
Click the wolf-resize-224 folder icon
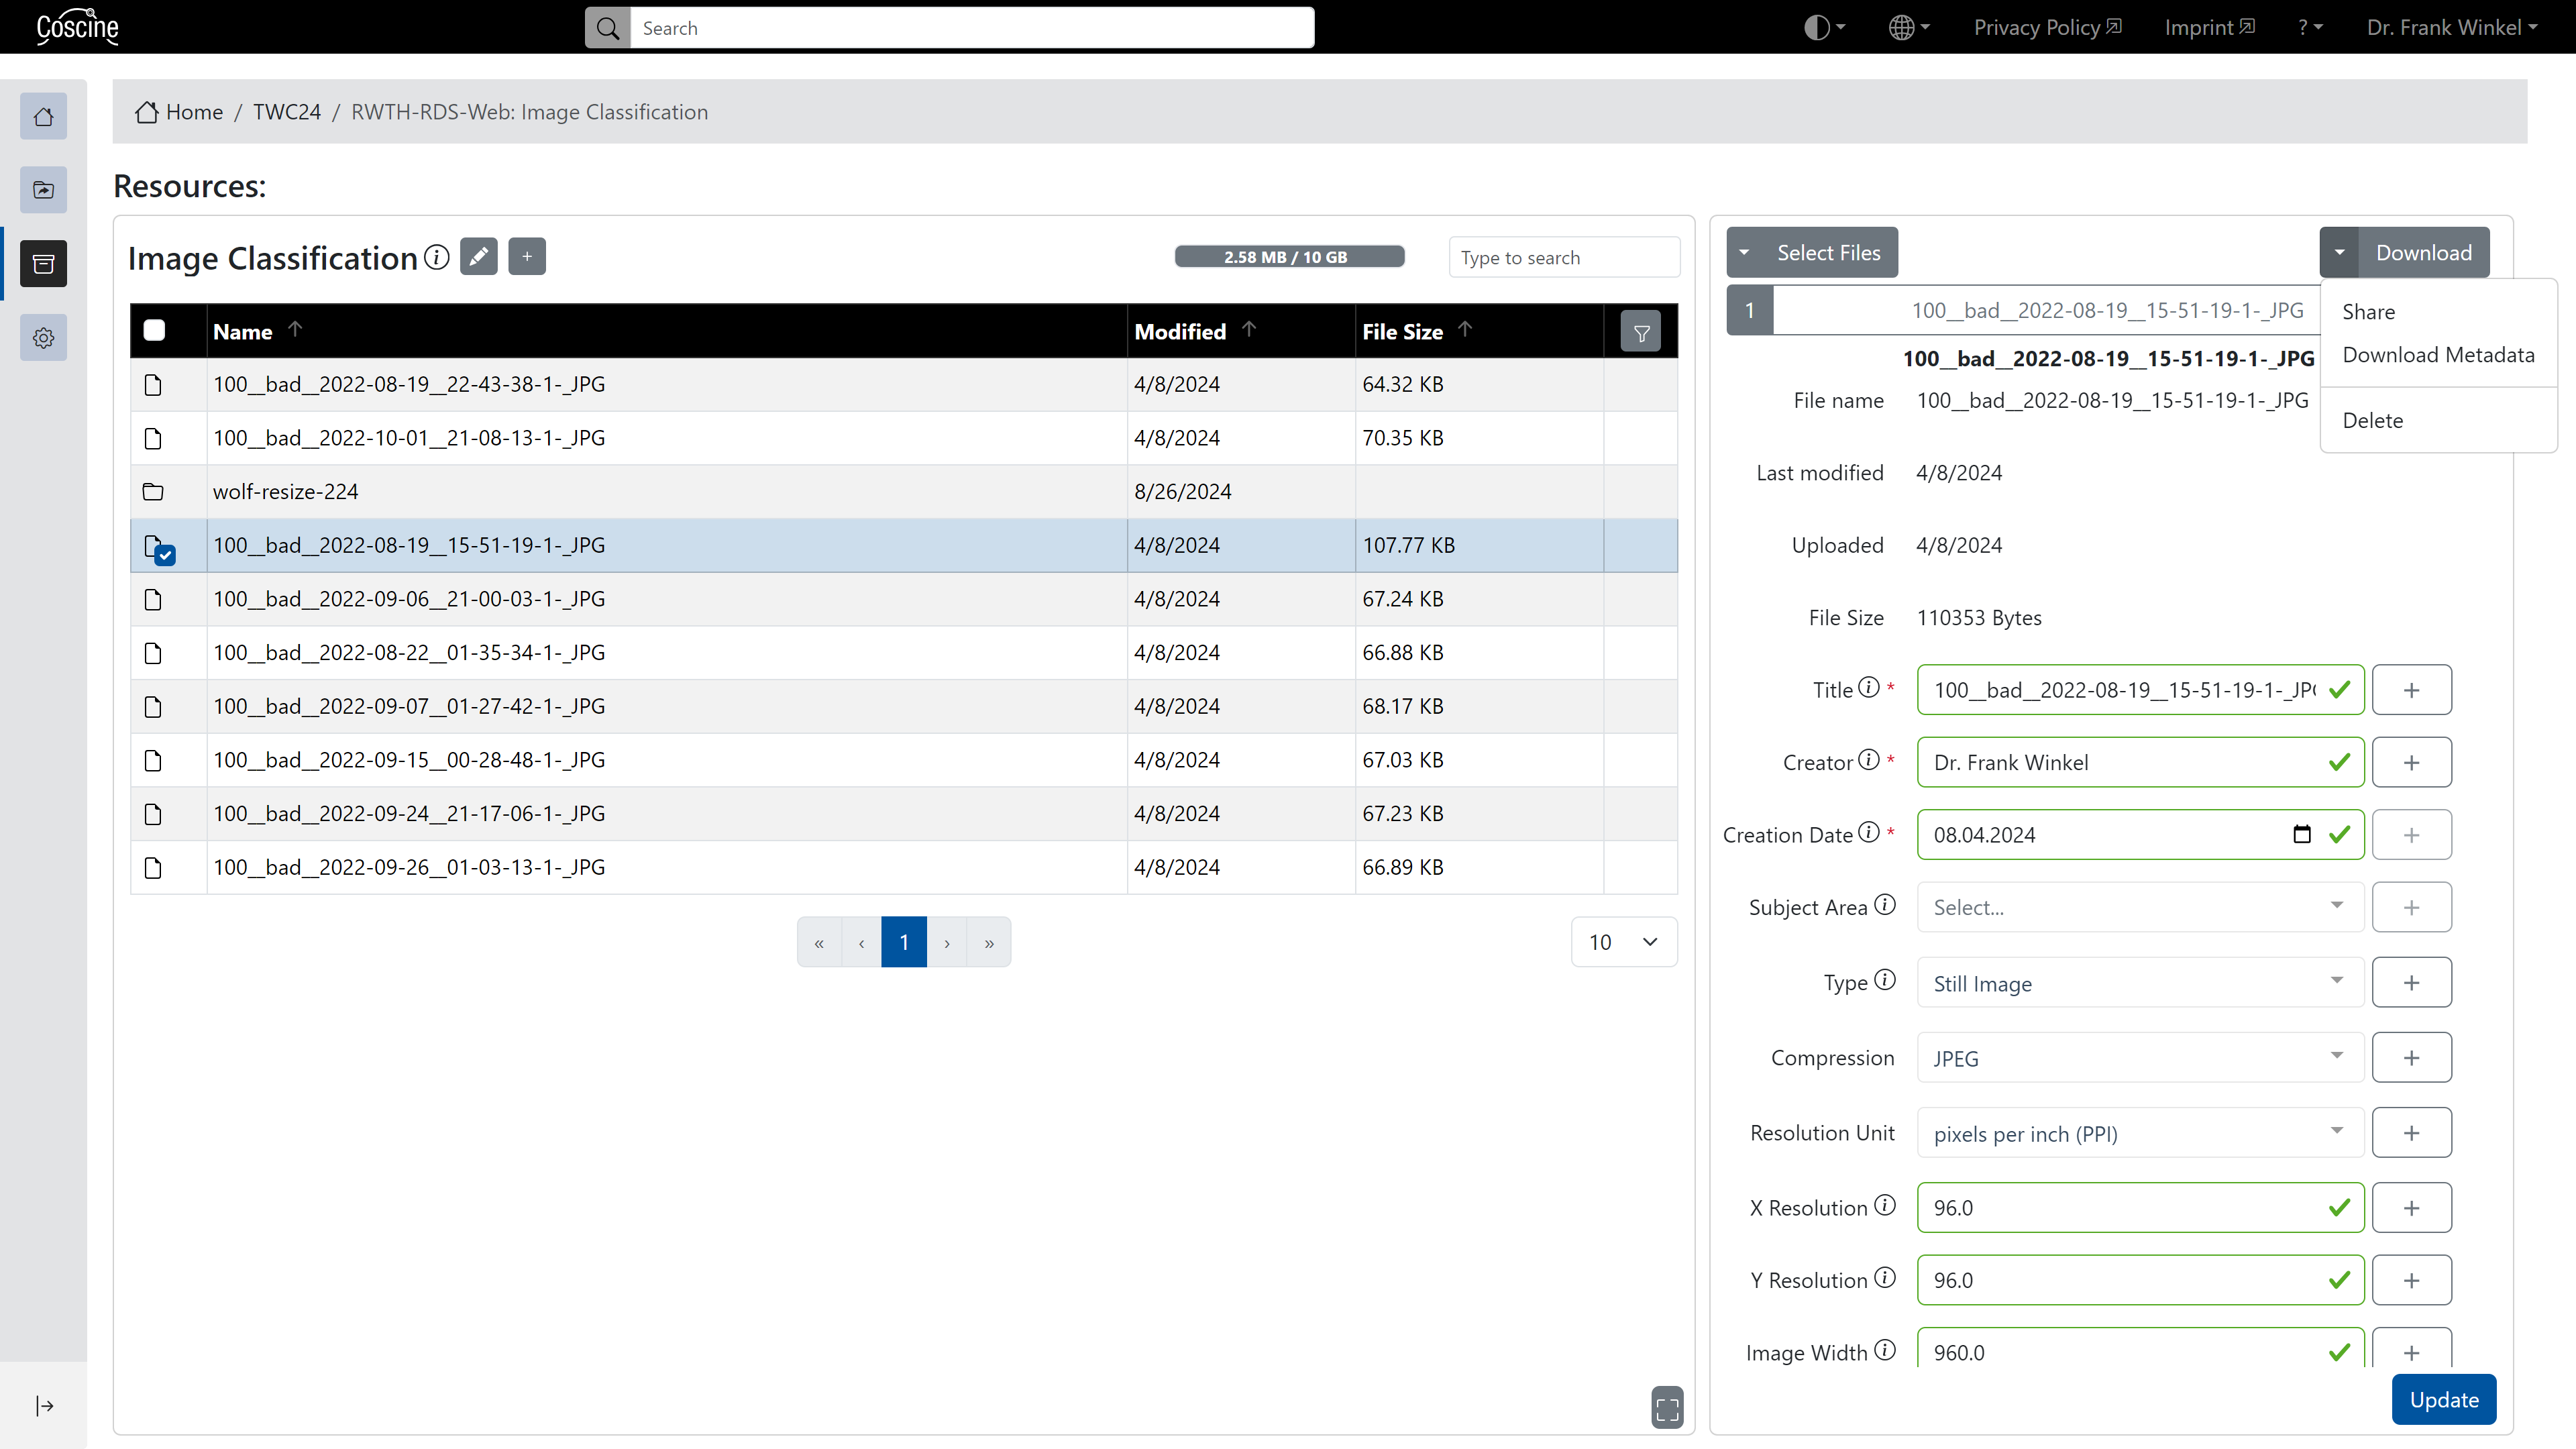tap(153, 491)
